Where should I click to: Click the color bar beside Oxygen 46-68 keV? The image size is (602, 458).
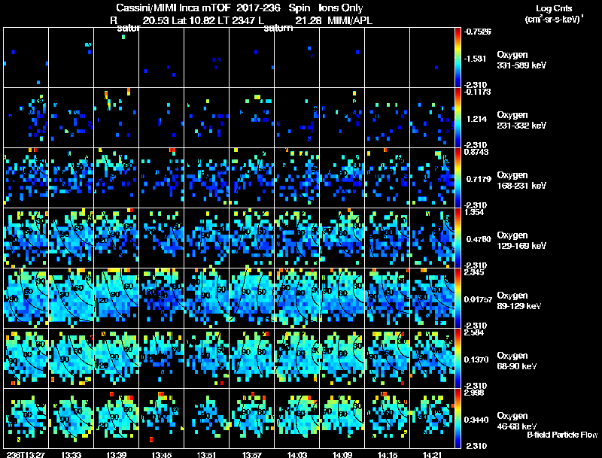tap(458, 418)
